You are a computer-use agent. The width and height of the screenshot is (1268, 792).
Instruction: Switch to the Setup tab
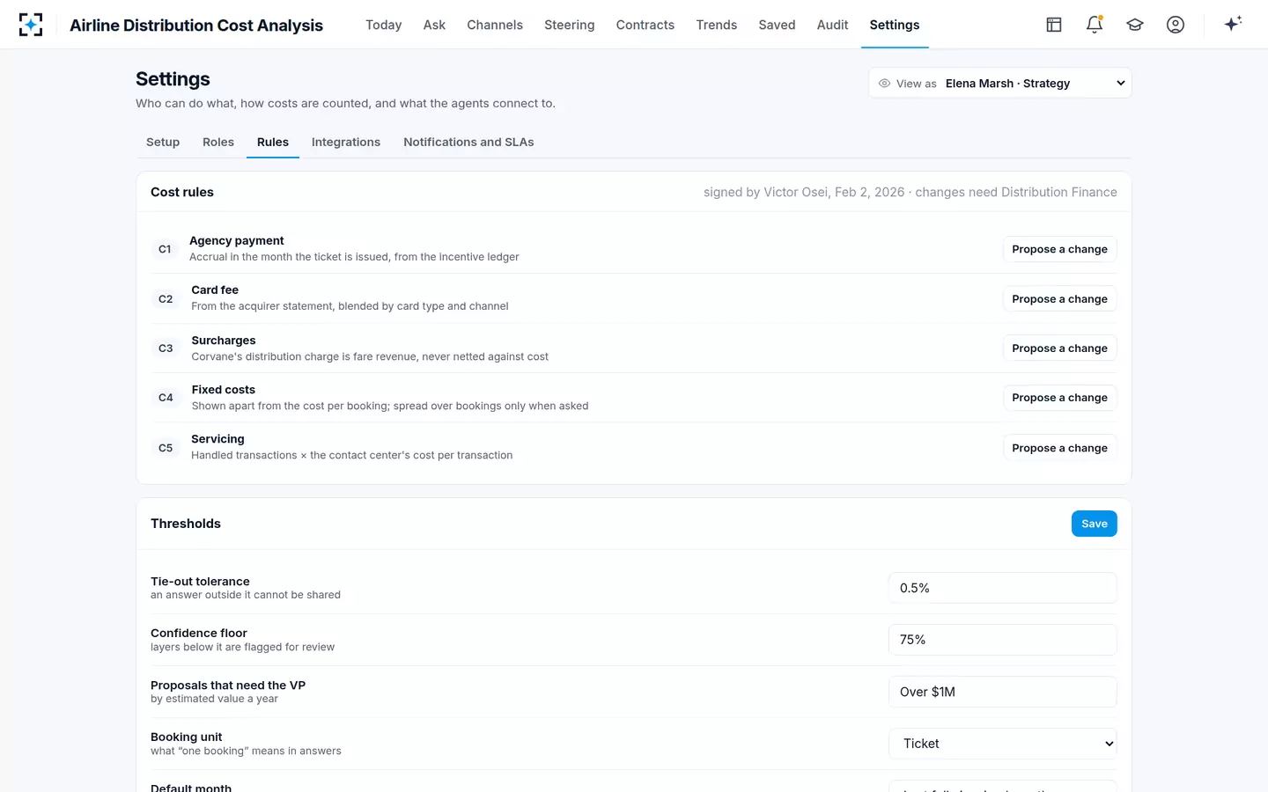pyautogui.click(x=163, y=142)
